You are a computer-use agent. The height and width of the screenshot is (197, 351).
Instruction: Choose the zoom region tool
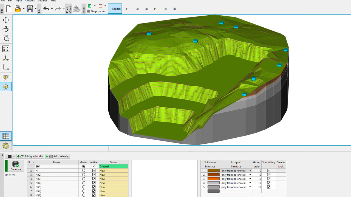click(x=6, y=39)
